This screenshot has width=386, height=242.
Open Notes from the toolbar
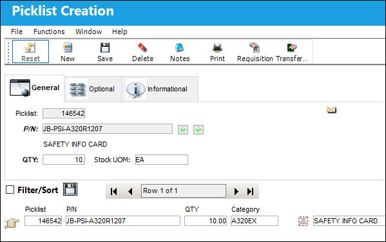click(180, 51)
